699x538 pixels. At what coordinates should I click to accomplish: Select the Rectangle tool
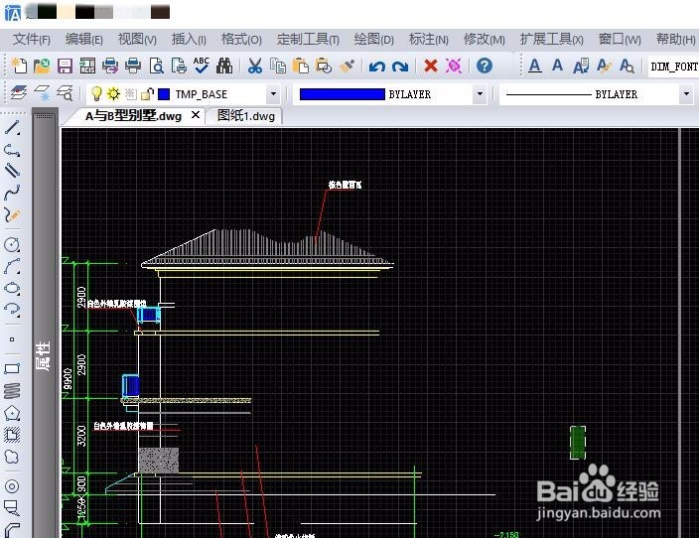click(x=12, y=368)
